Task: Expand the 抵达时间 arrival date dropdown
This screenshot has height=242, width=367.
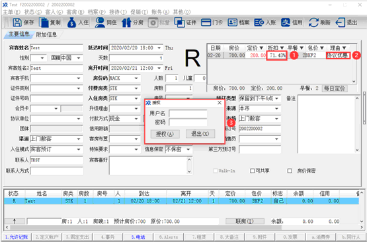Action: point(159,48)
